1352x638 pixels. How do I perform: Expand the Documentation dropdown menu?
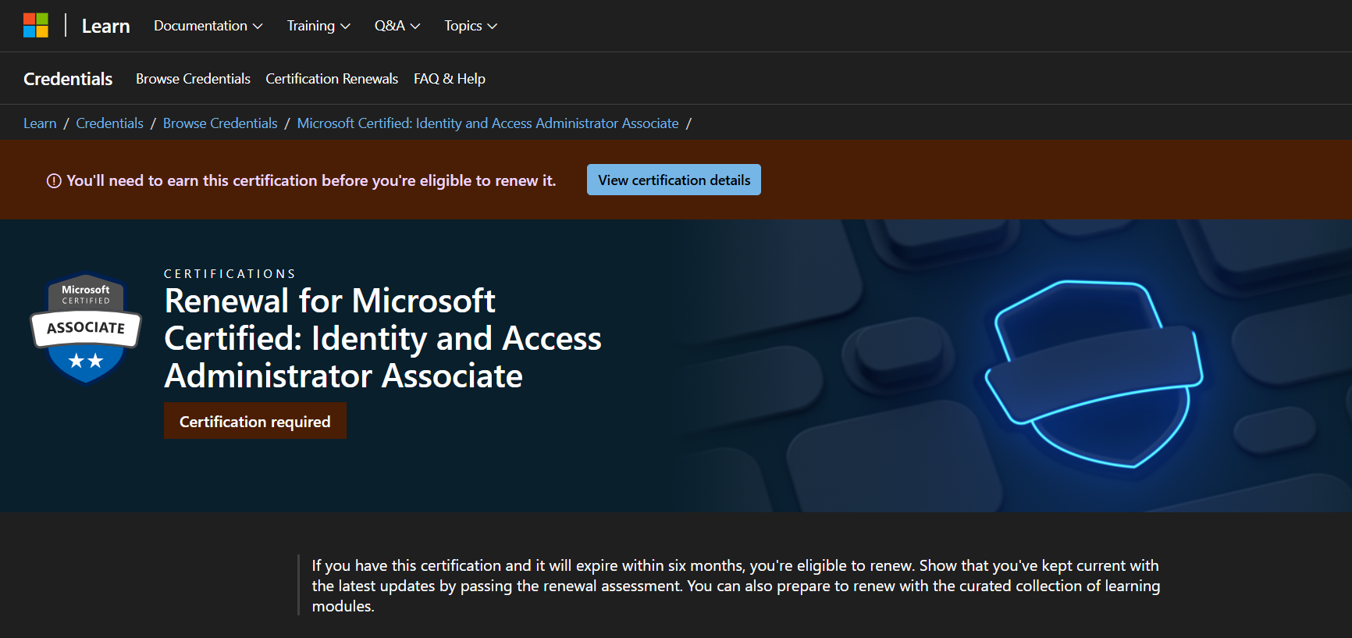[208, 26]
